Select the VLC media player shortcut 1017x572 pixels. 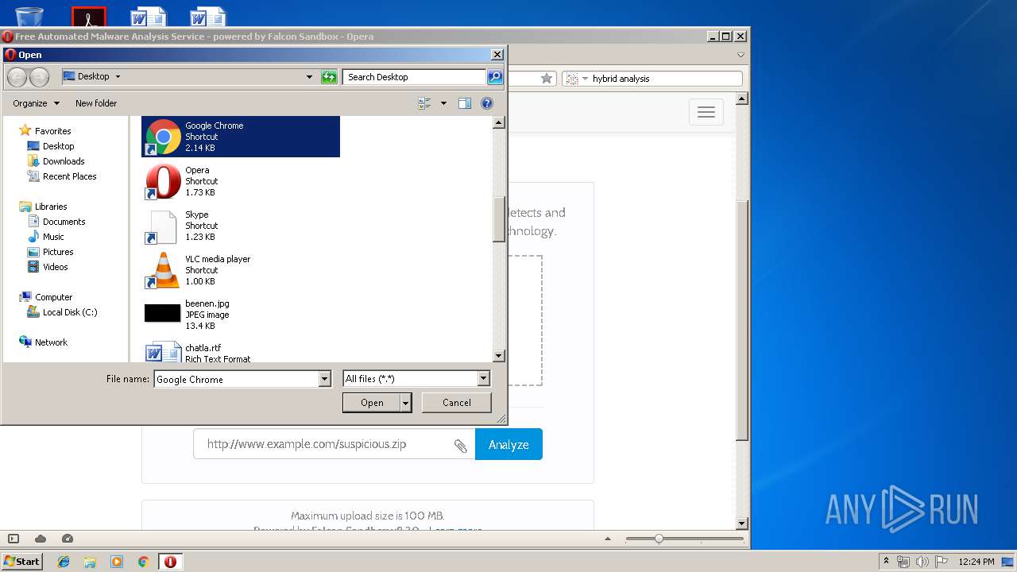click(x=241, y=270)
